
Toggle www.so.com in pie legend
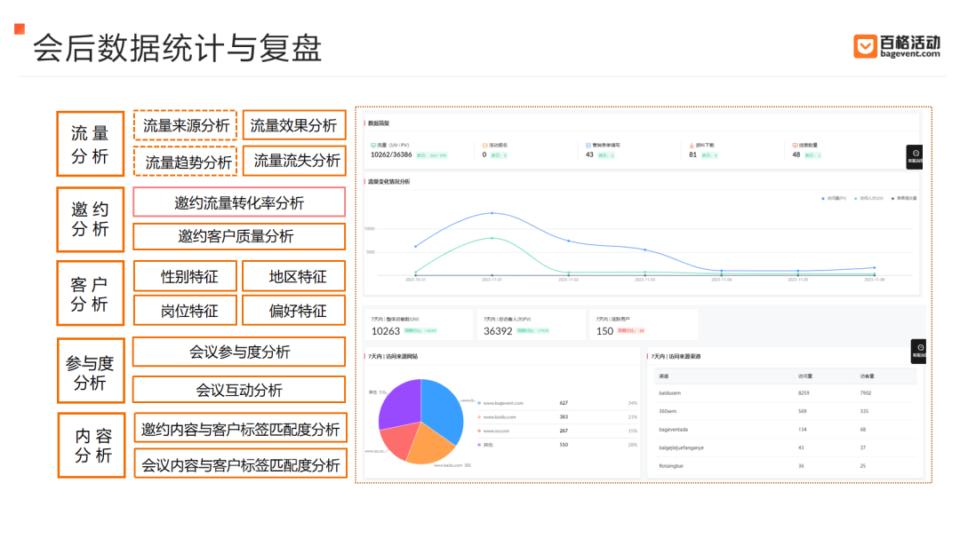tap(493, 431)
